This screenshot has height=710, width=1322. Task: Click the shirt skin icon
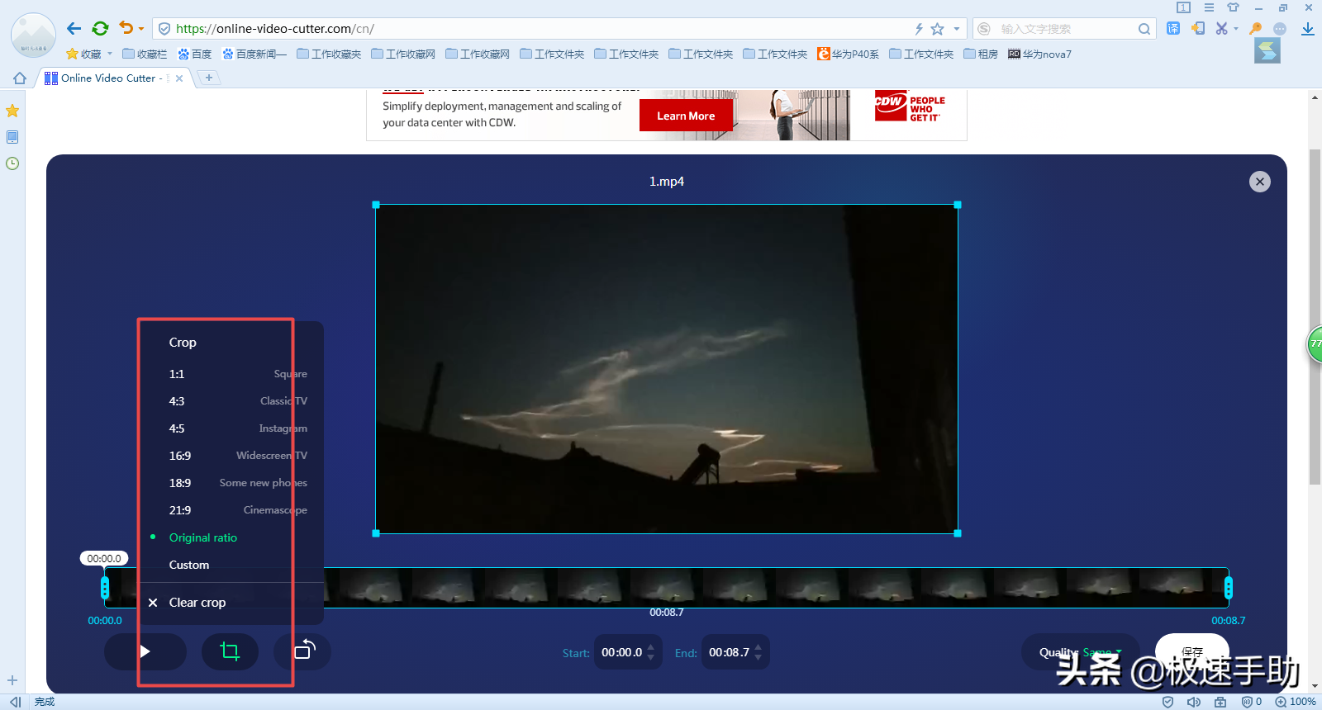[1233, 7]
